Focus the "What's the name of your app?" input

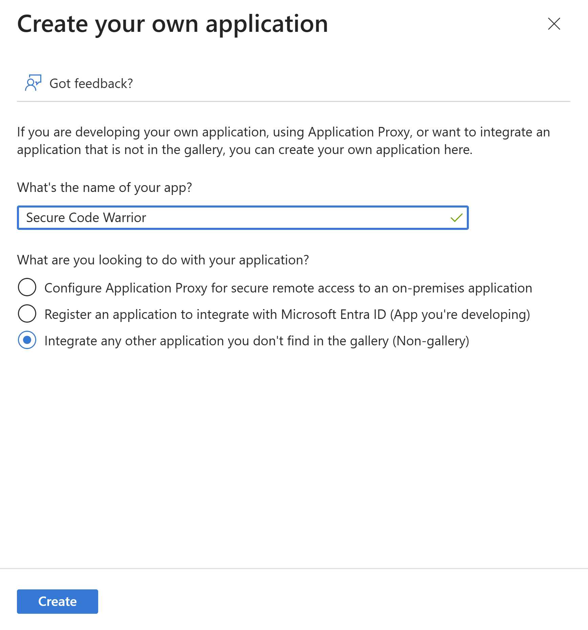(x=237, y=218)
